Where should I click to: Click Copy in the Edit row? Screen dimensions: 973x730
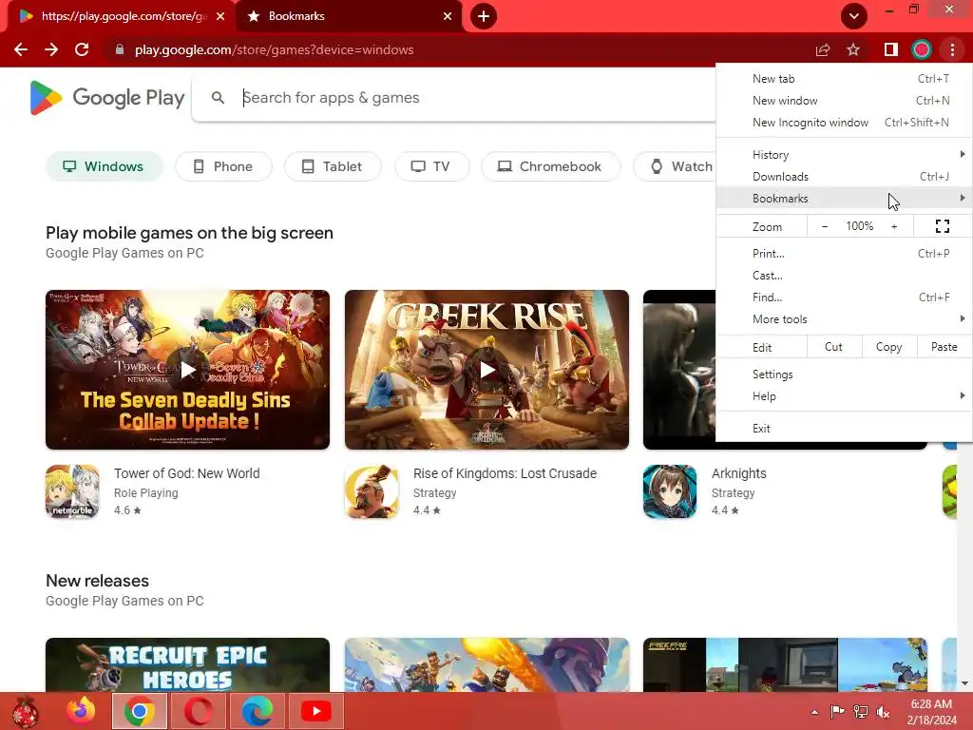(889, 347)
